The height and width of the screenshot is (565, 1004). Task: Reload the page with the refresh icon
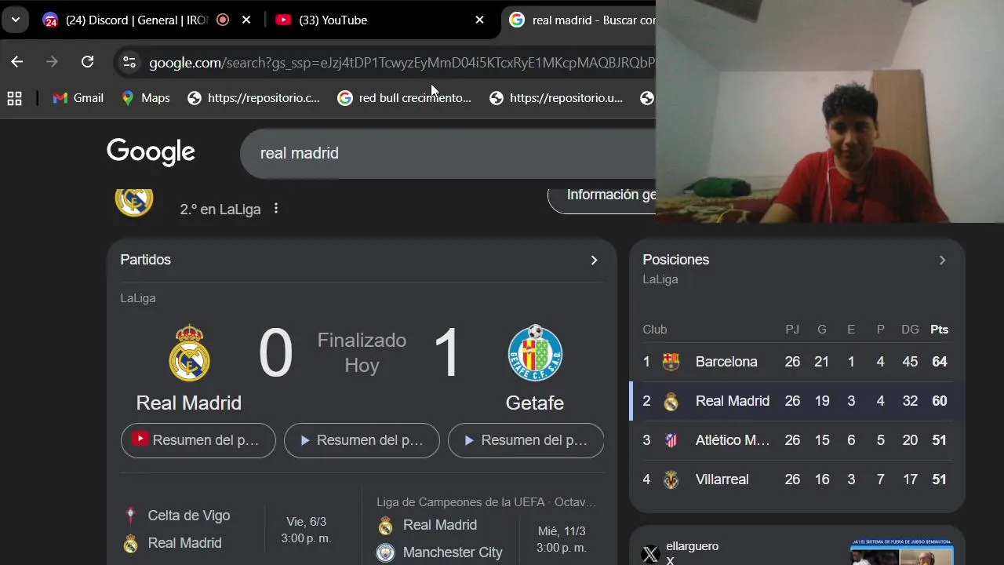click(x=87, y=62)
